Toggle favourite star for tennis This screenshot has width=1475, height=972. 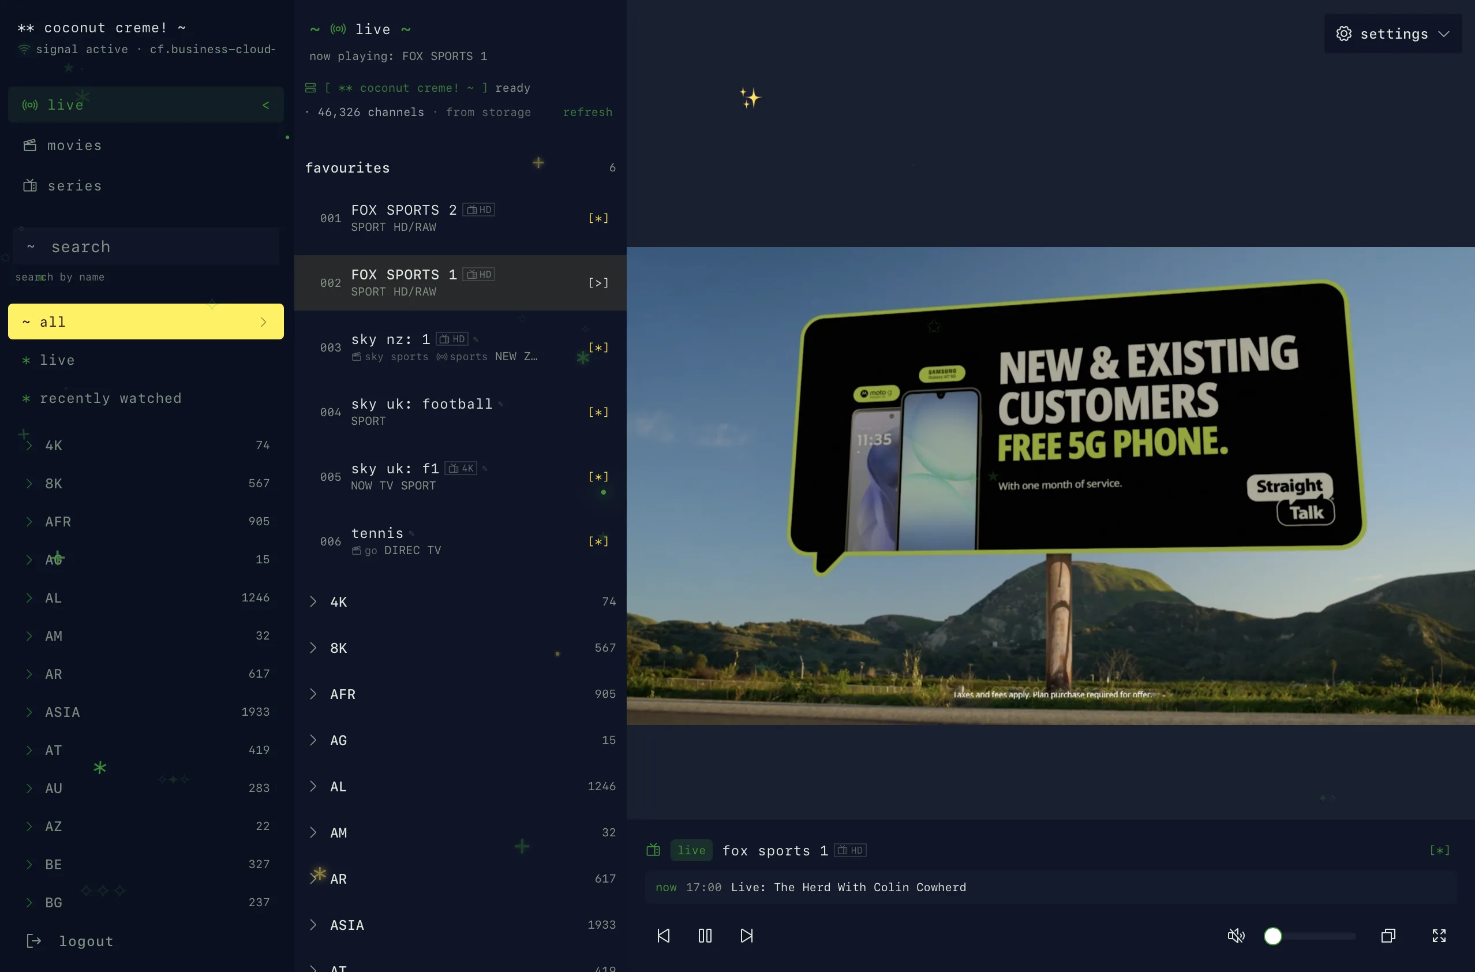[x=598, y=541]
